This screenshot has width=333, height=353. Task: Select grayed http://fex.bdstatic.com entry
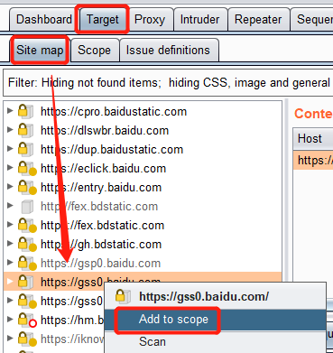[x=99, y=207]
